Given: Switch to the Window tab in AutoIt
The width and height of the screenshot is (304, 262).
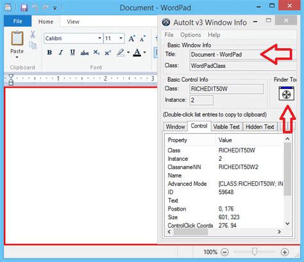Looking at the screenshot, I should point(176,127).
